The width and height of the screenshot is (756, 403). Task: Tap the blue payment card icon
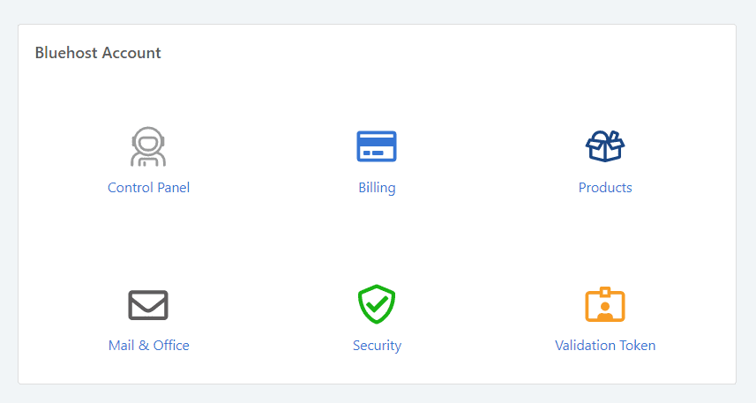[377, 146]
